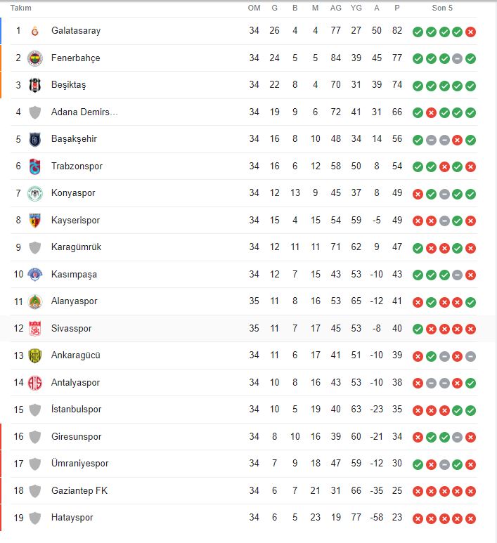Image resolution: width=497 pixels, height=543 pixels.
Task: Click the Trabzonspor team crest
Action: (35, 166)
